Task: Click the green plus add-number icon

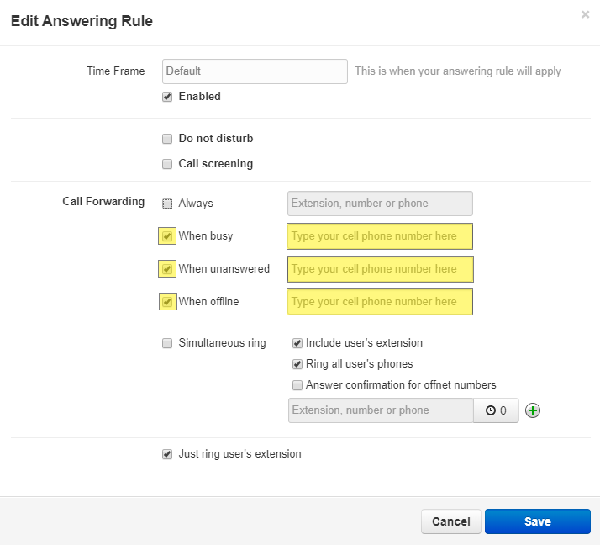Action: [532, 410]
